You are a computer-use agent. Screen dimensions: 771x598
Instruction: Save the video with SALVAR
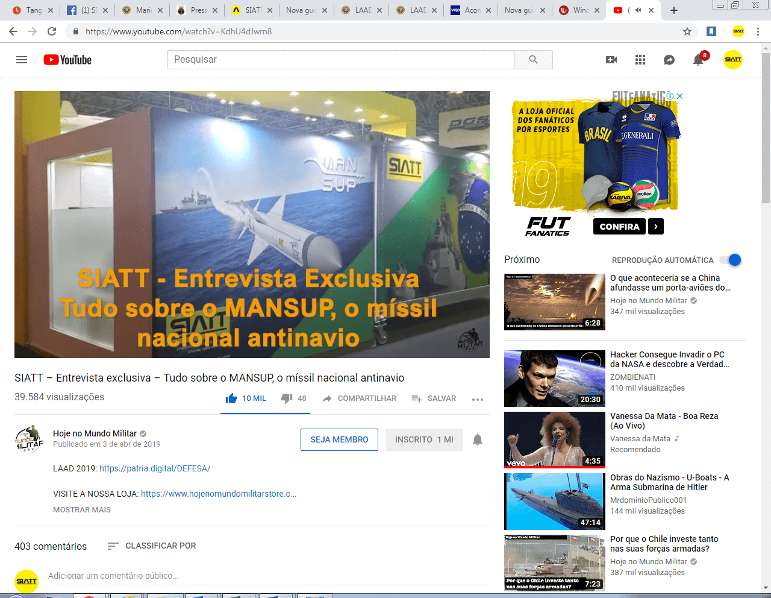pyautogui.click(x=434, y=398)
